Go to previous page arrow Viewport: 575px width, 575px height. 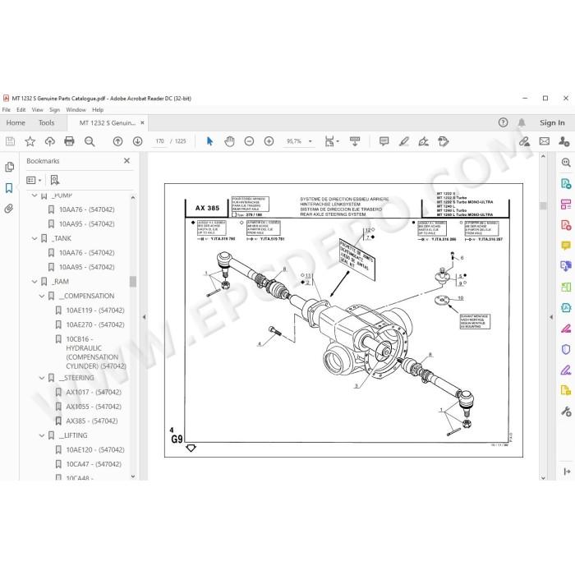117,141
